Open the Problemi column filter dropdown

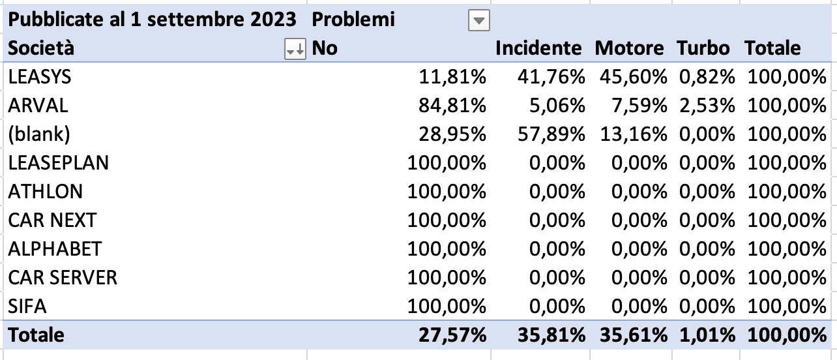[479, 22]
